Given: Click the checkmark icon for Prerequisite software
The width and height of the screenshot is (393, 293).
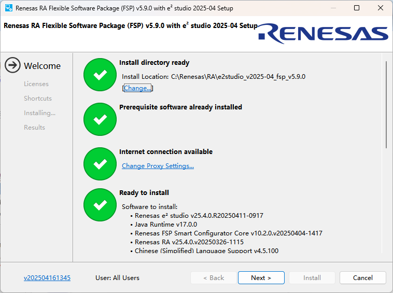Looking at the screenshot, I should coord(100,119).
